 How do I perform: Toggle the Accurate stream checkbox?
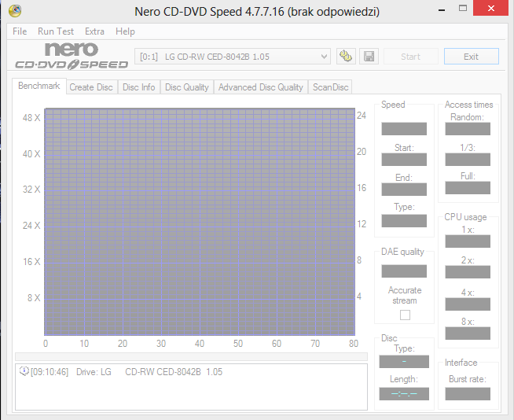(405, 315)
